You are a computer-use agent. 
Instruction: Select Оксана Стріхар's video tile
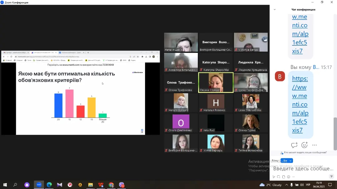click(216, 82)
